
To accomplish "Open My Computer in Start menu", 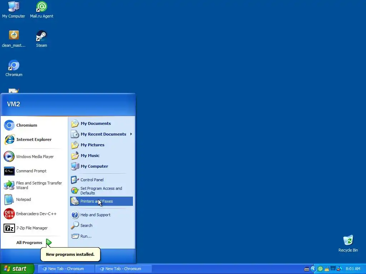I will 101,166.
